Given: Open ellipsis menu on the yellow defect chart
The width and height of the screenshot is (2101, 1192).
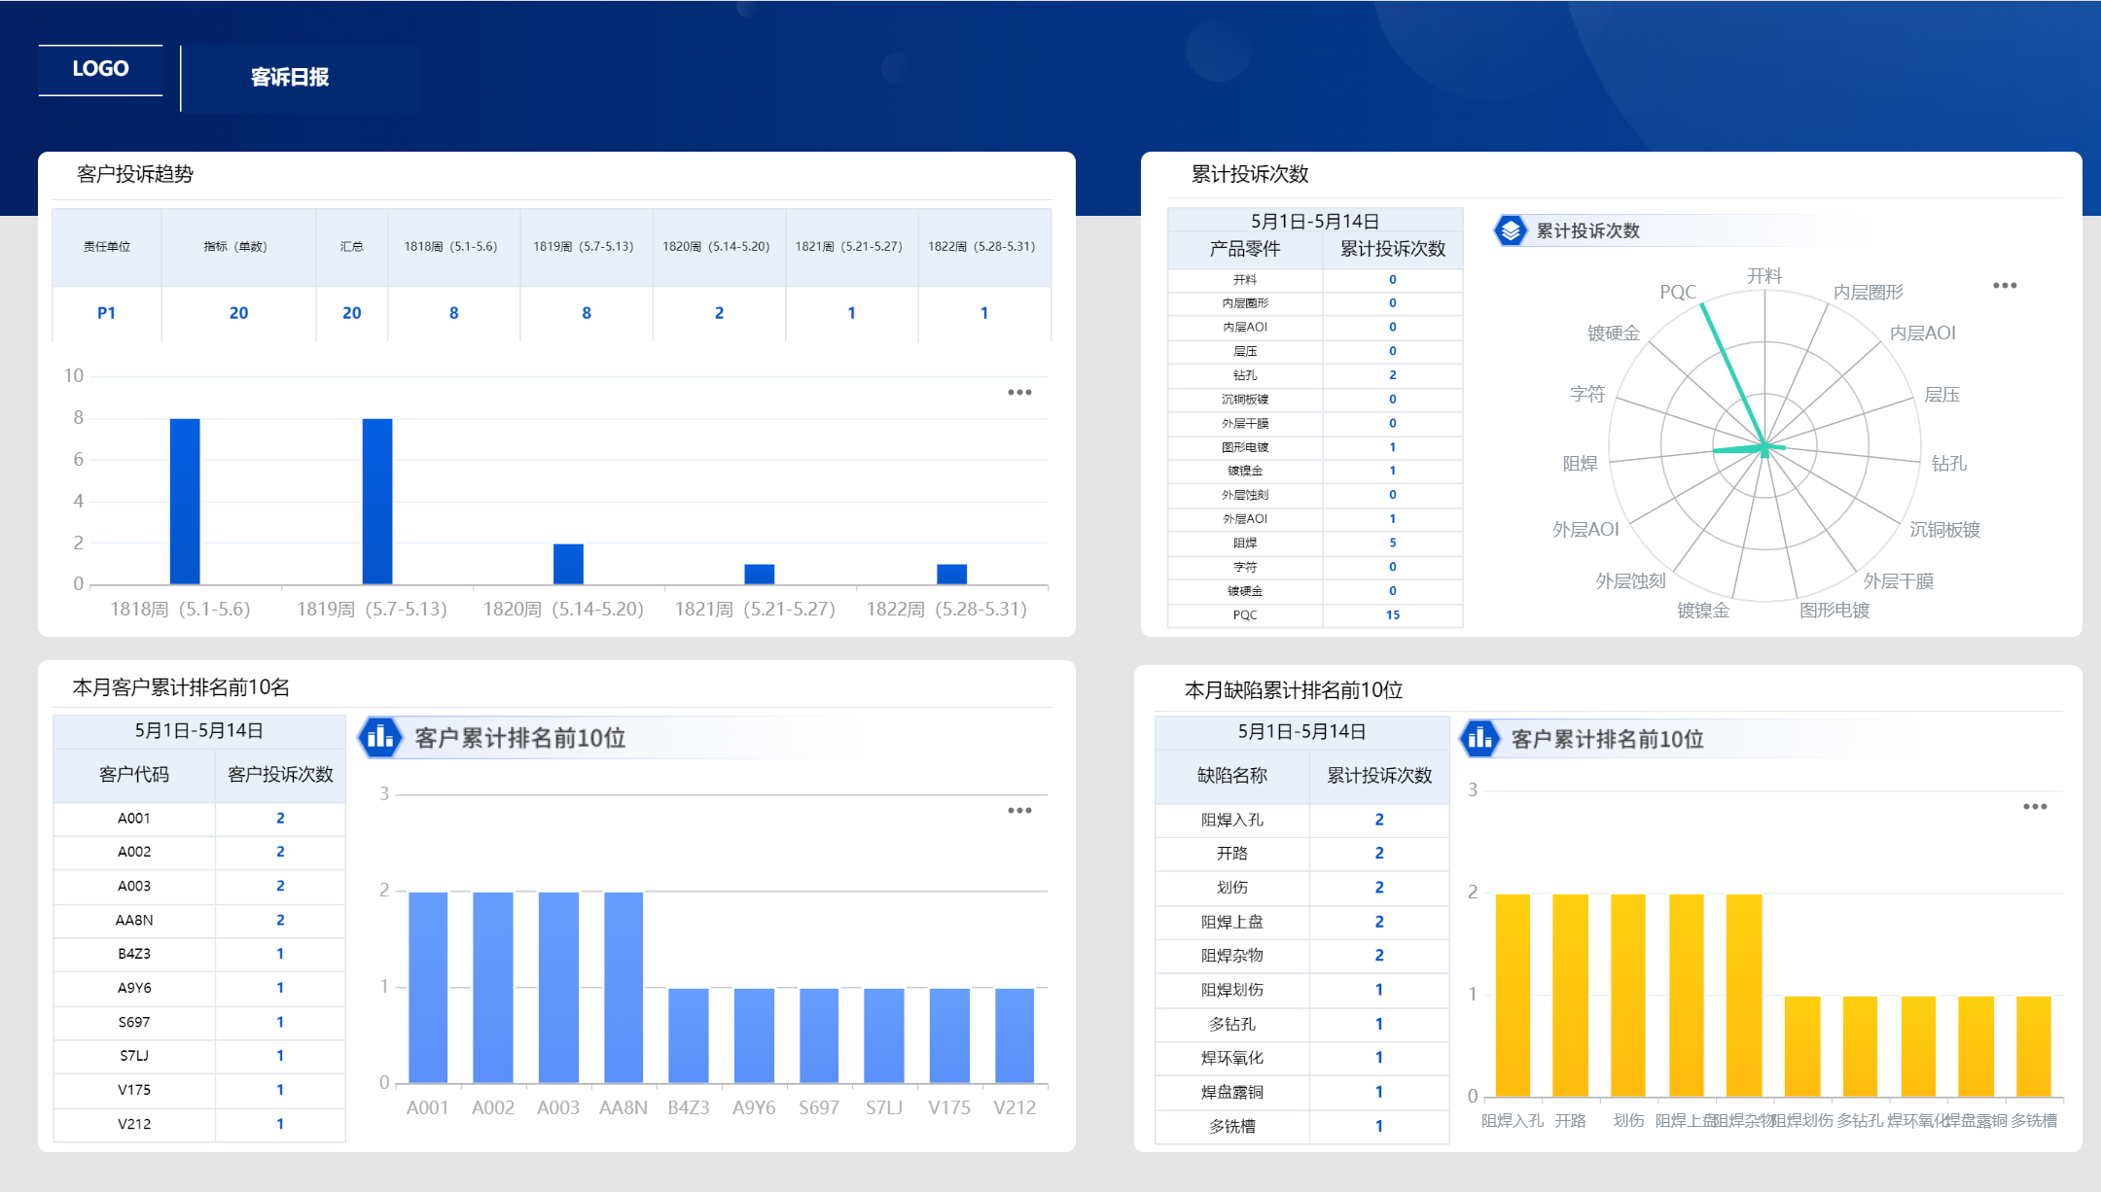Looking at the screenshot, I should pos(2034,806).
